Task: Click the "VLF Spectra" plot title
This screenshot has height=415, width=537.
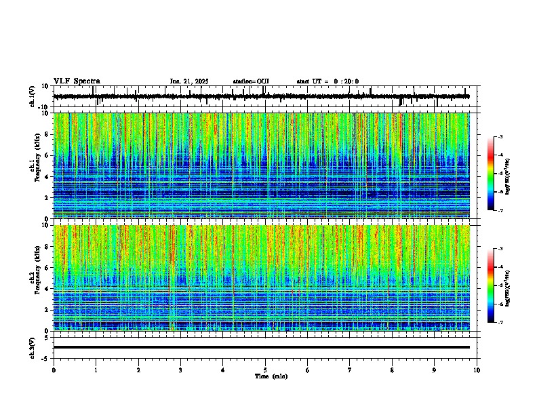Action: click(77, 81)
